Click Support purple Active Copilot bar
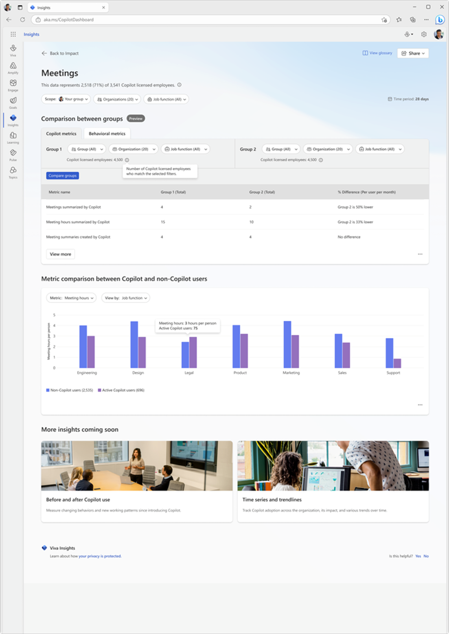The image size is (449, 634). click(397, 363)
